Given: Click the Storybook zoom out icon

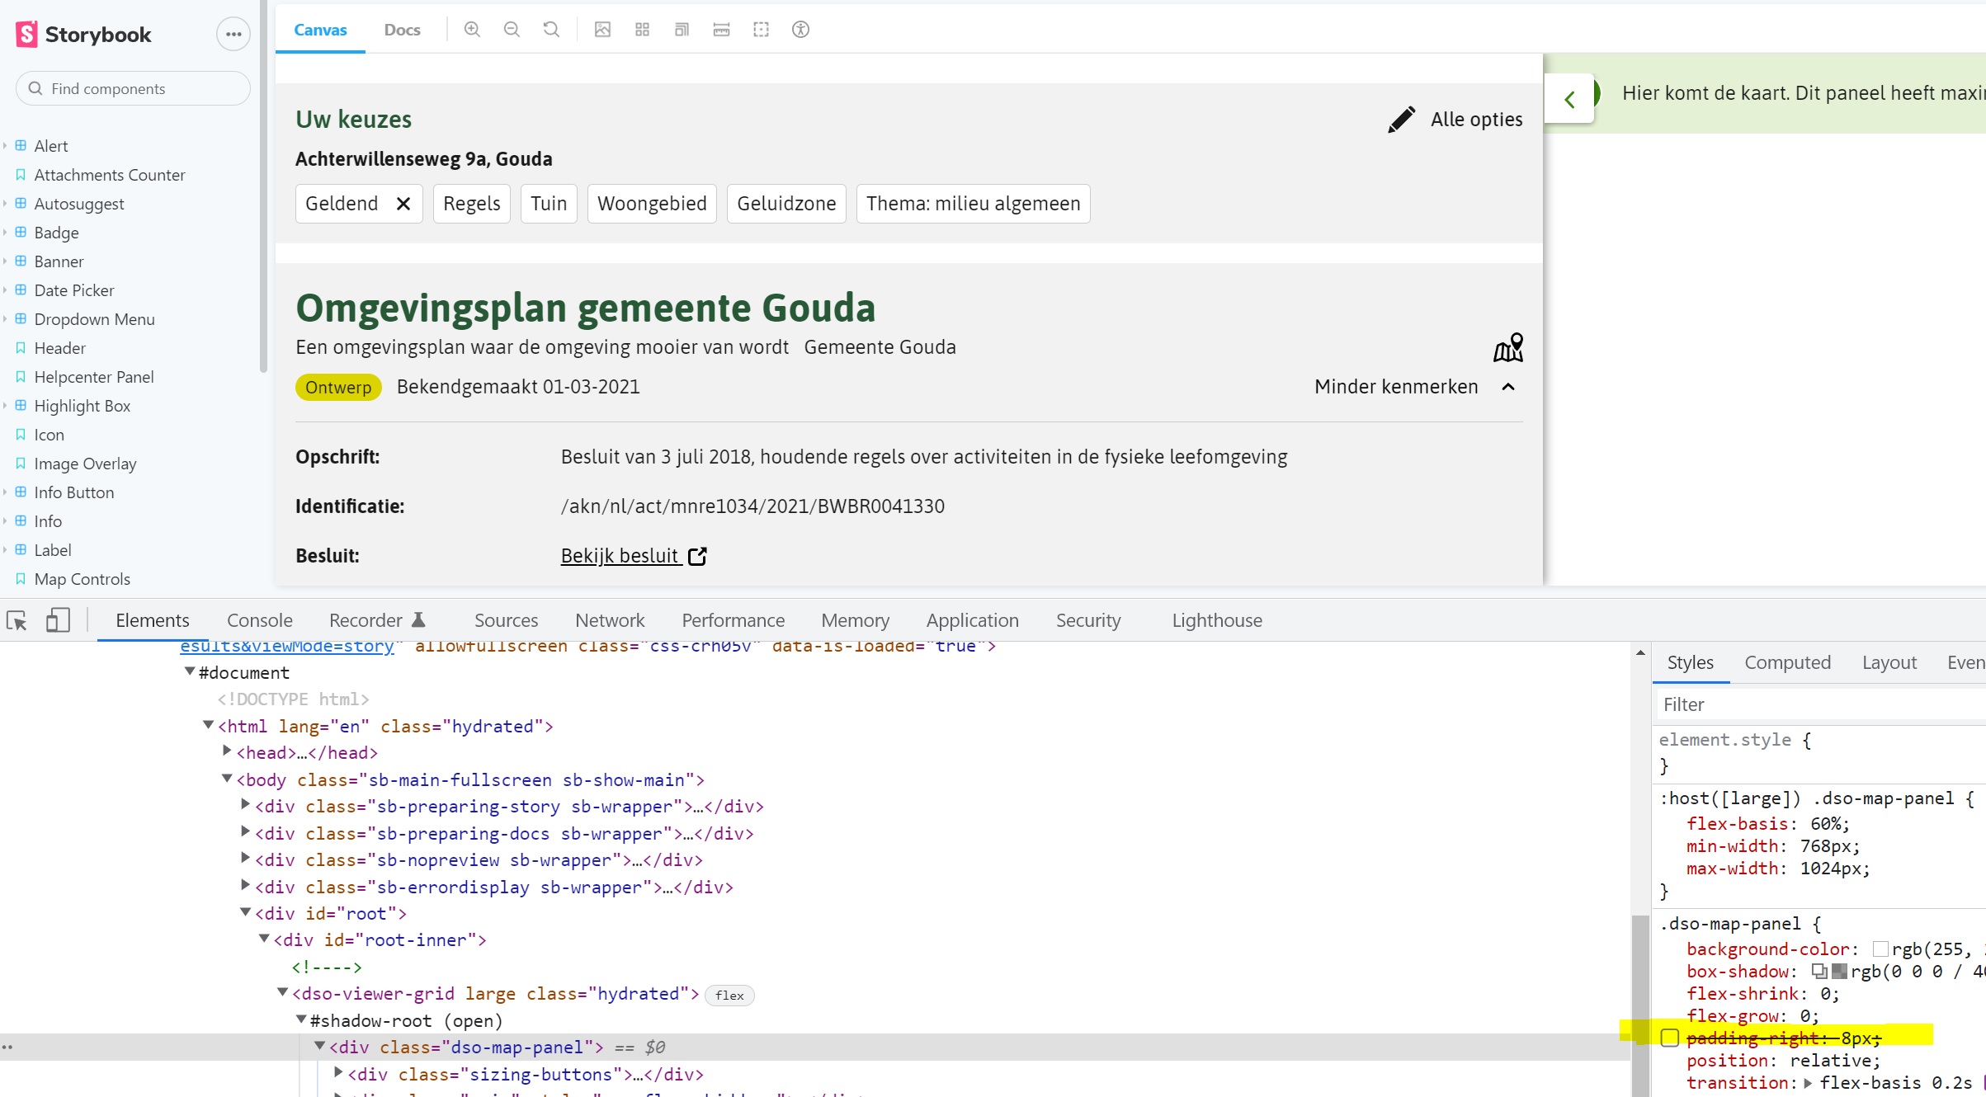Looking at the screenshot, I should tap(512, 30).
